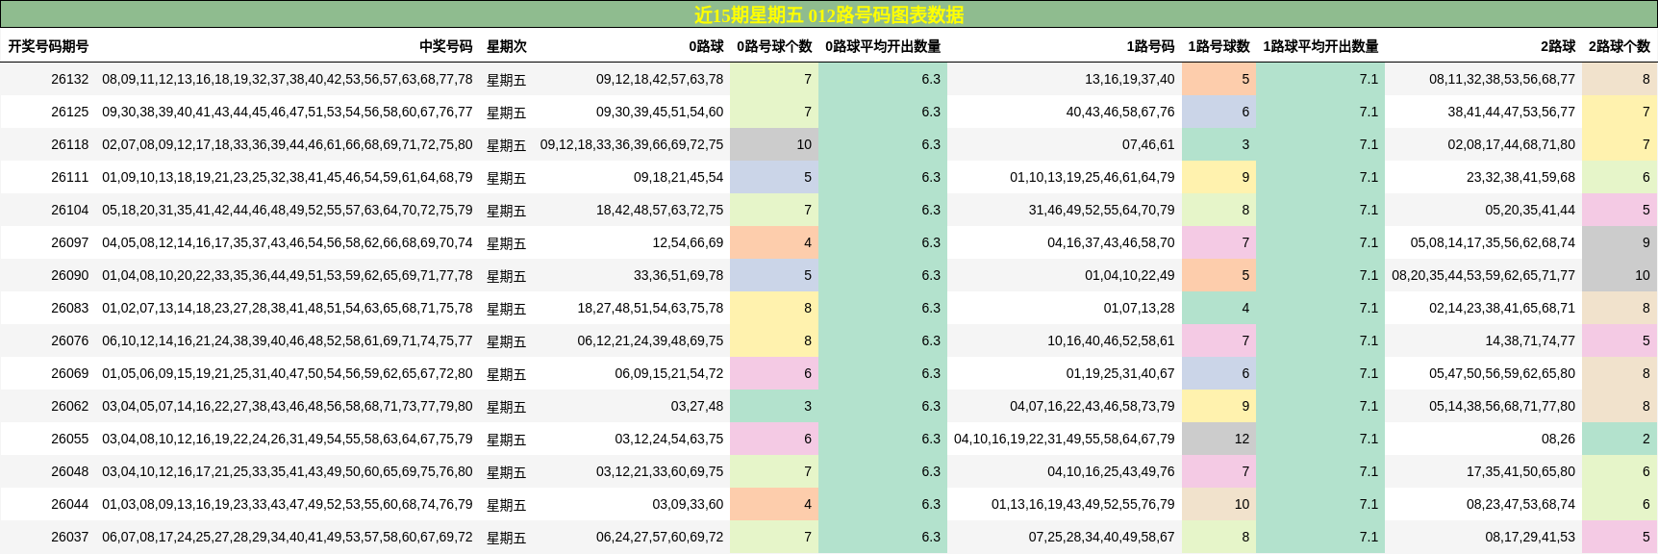Click winning numbers of issue 26069

point(288,373)
